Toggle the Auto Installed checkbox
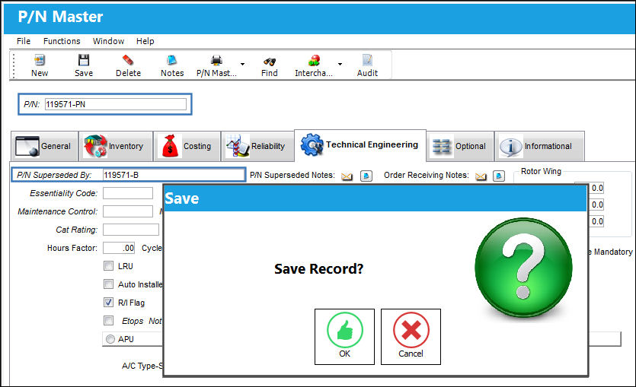This screenshot has width=636, height=387. (108, 284)
